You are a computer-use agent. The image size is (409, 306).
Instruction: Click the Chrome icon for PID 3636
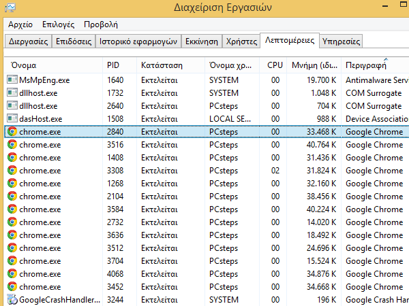[12, 235]
